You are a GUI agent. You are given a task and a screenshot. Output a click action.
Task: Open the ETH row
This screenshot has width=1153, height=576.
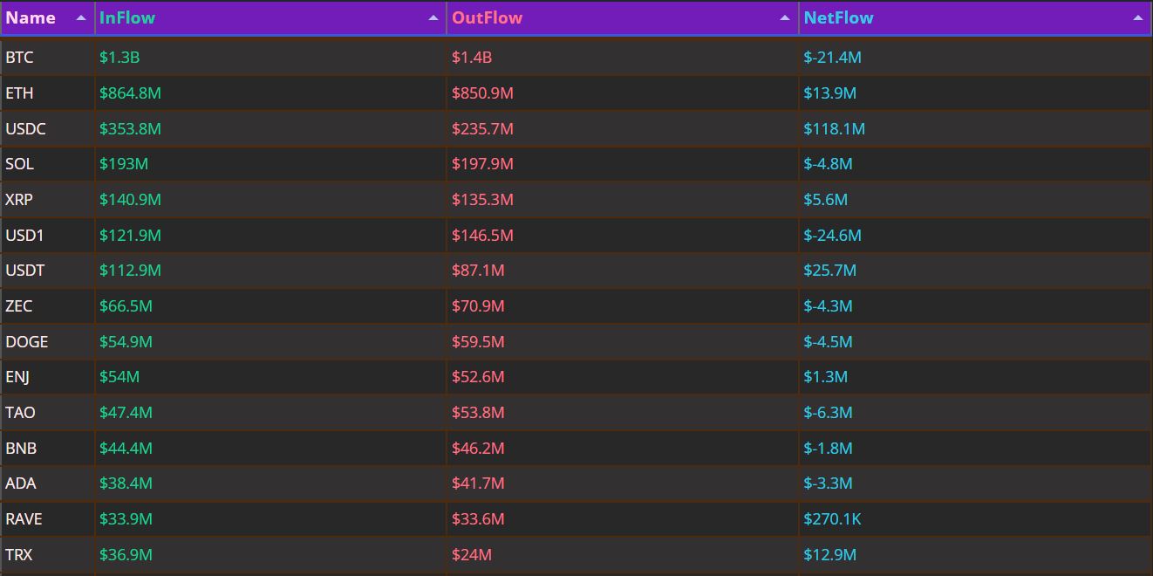coord(19,93)
